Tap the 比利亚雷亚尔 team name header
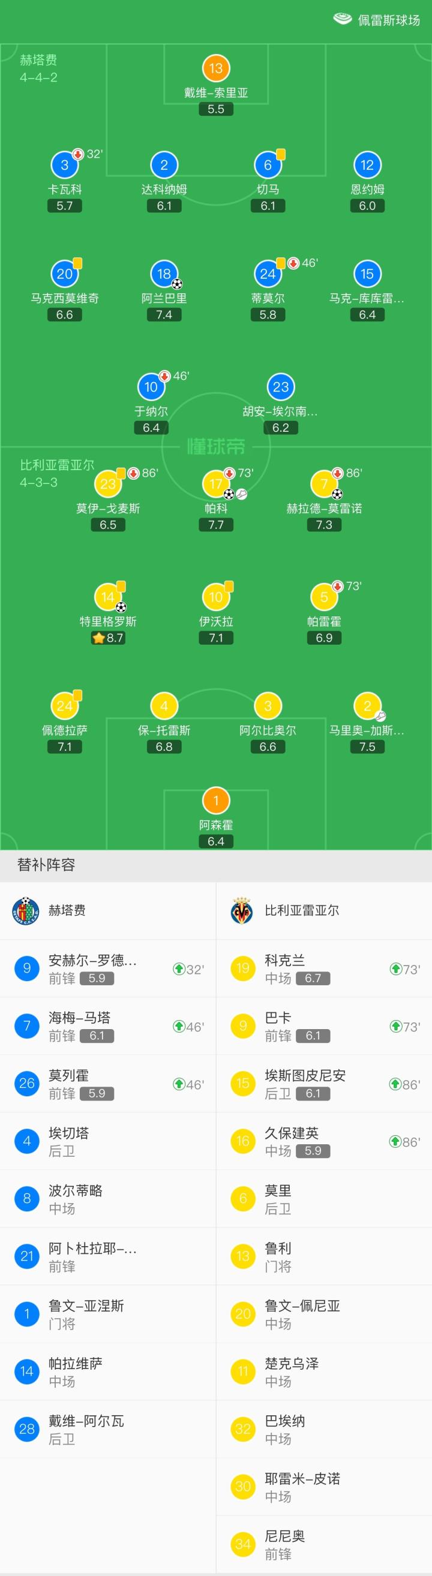Image resolution: width=432 pixels, height=1576 pixels. 302,910
